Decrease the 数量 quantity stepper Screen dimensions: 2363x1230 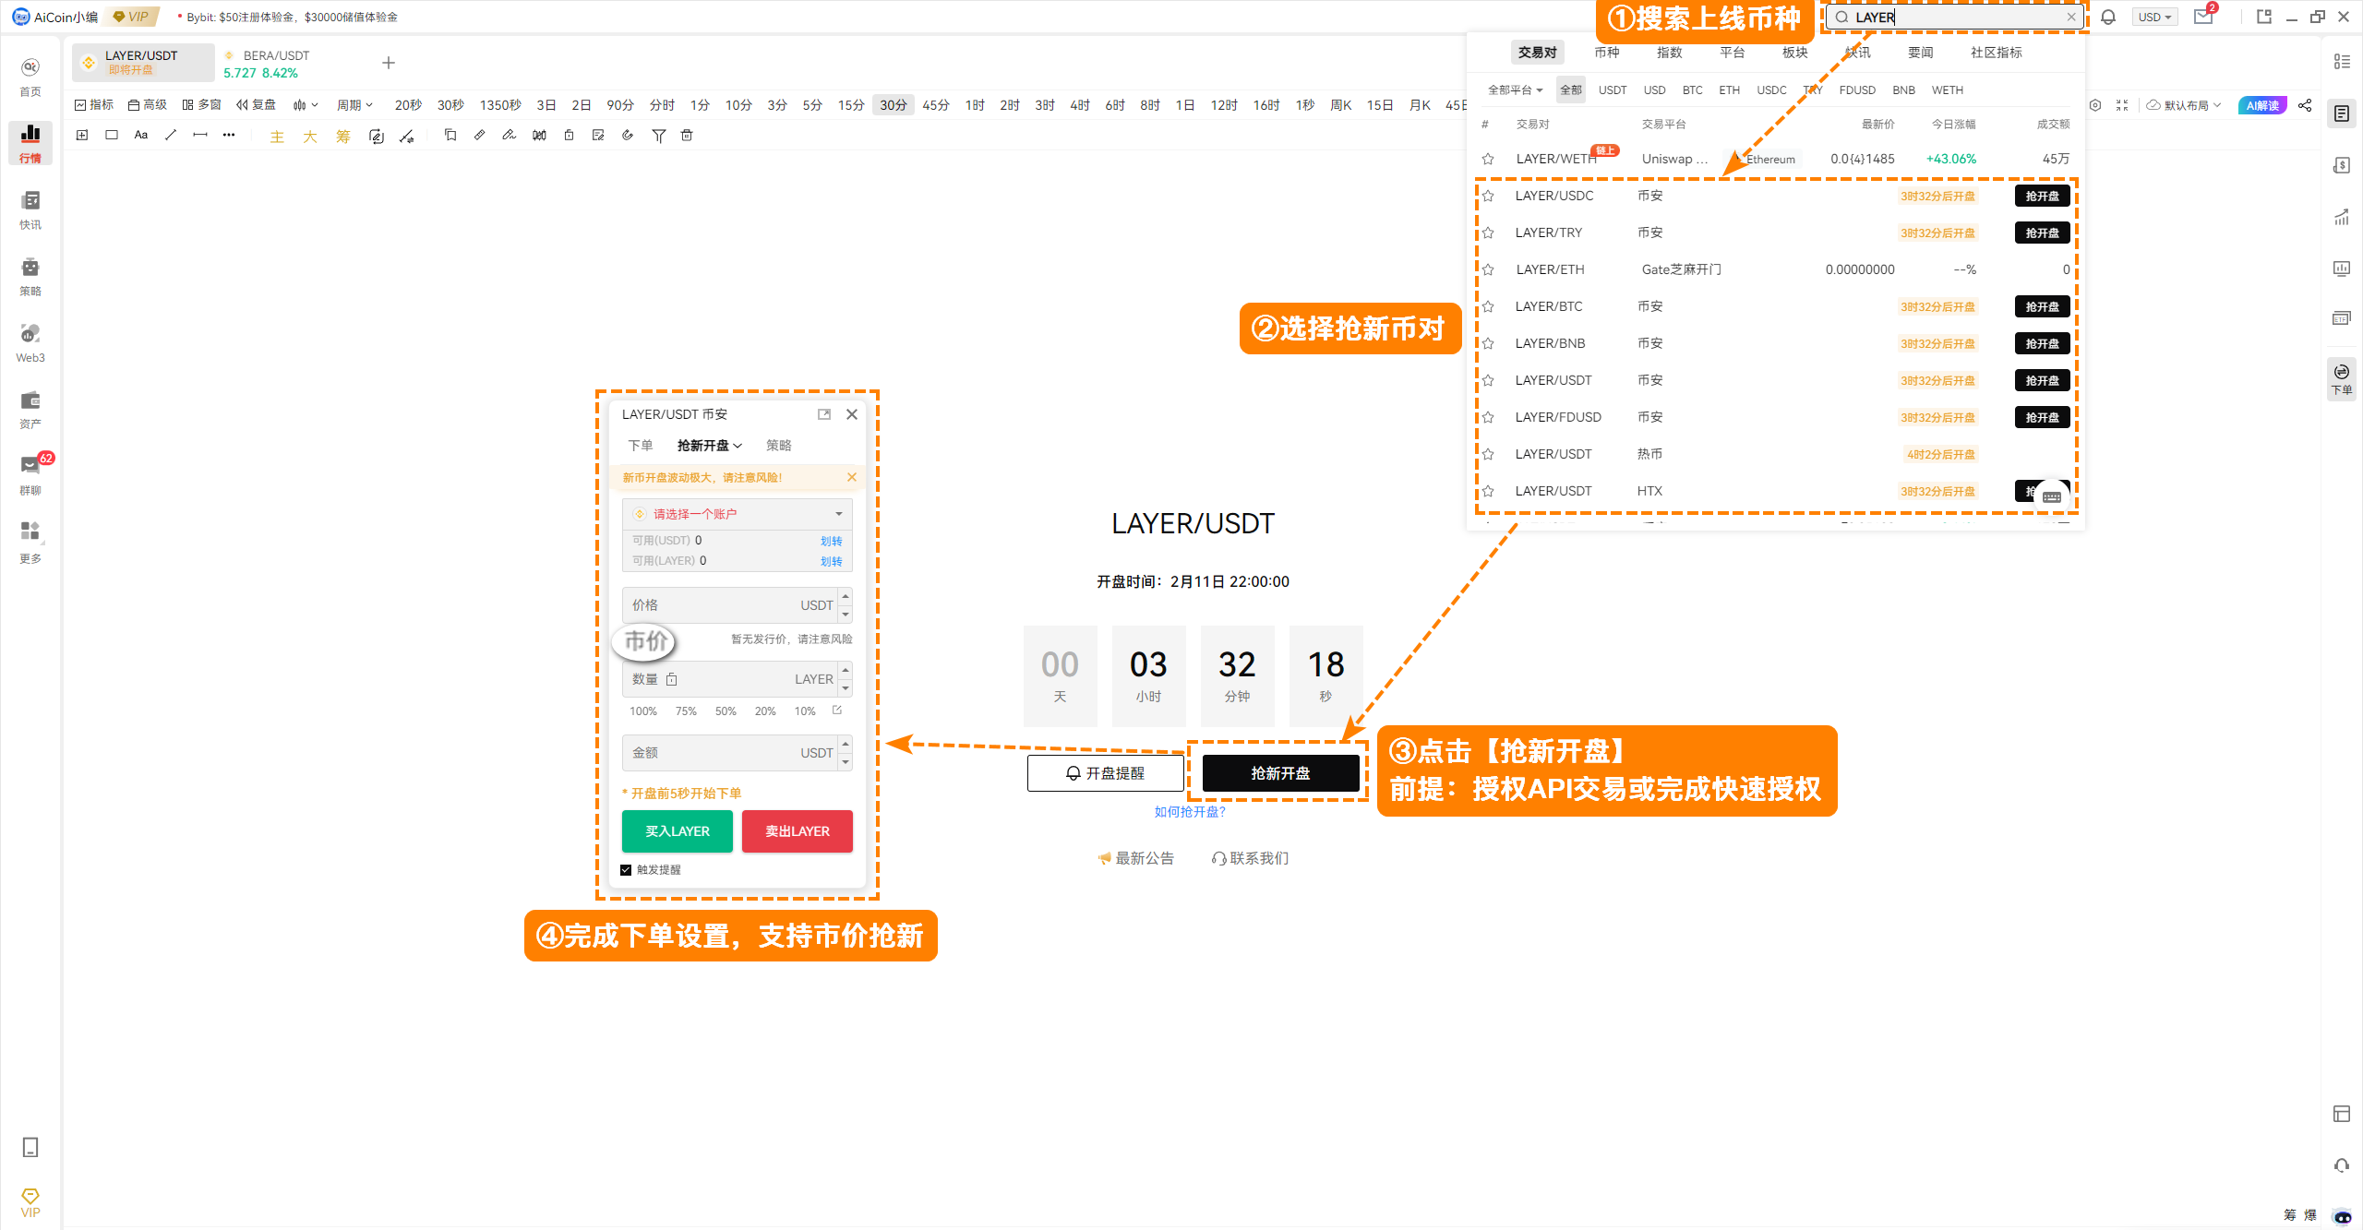point(846,688)
